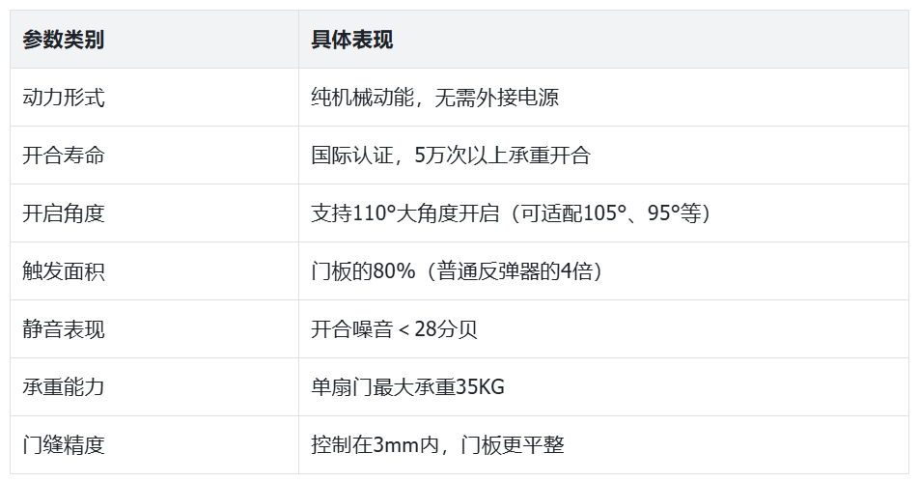
Task: Select the 承重能力 row label
Action: [x=64, y=387]
